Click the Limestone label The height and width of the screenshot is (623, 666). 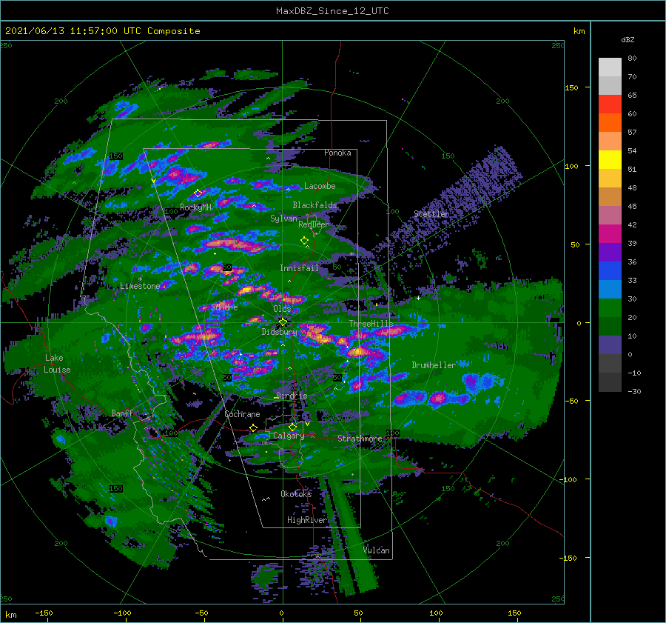click(x=140, y=286)
